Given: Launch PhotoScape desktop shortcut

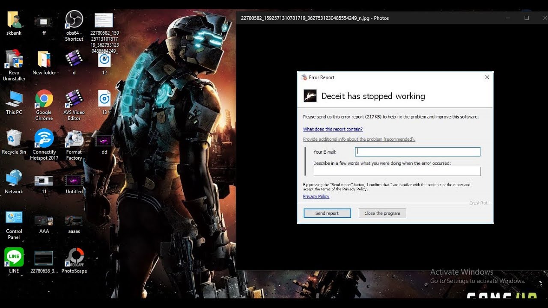Looking at the screenshot, I should tap(74, 257).
